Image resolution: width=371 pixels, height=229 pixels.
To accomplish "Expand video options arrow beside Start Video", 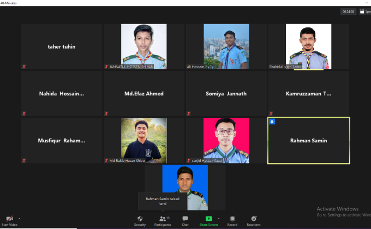I will pos(20,218).
